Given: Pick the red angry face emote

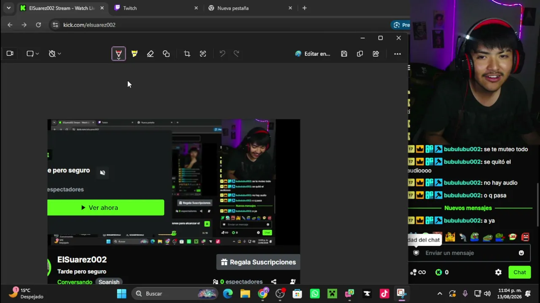Looking at the screenshot, I should point(525,237).
